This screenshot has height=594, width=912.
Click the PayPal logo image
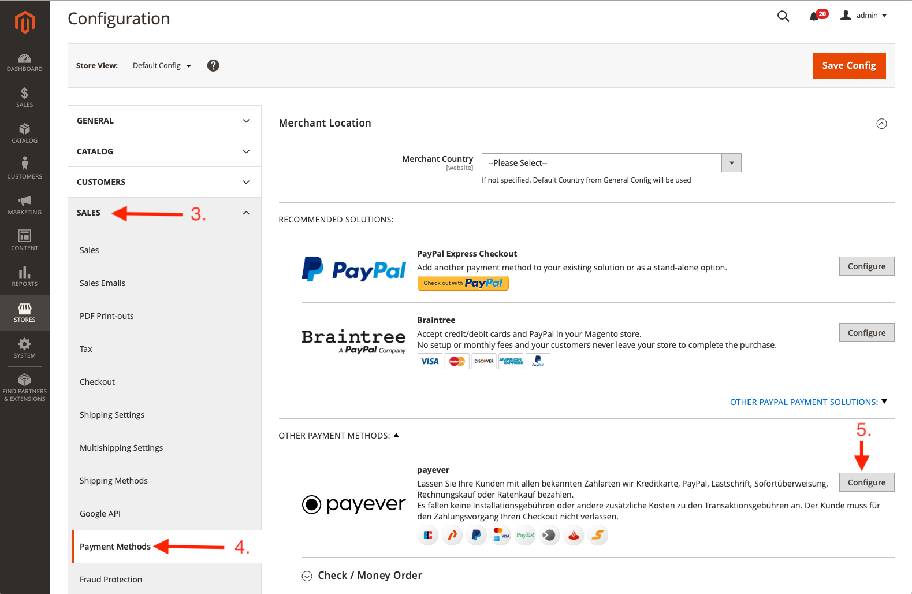(353, 269)
